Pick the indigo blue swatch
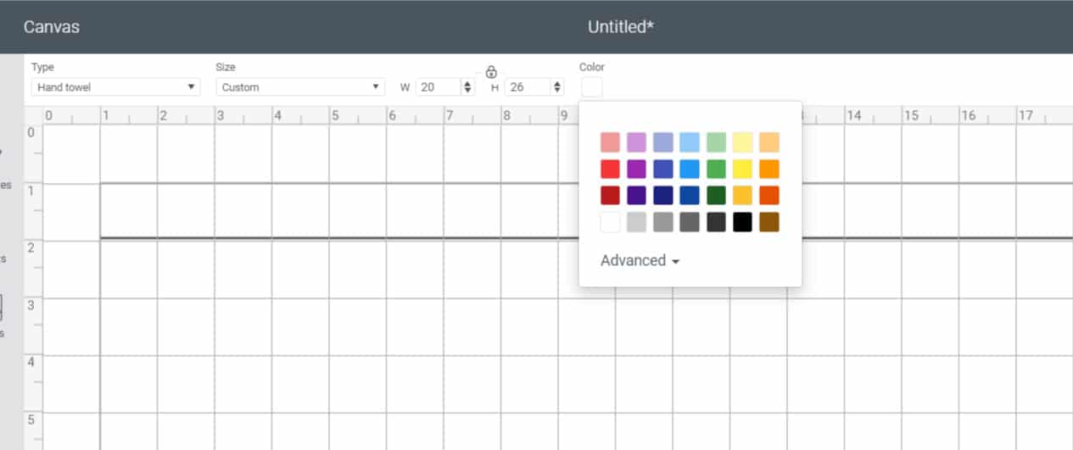The image size is (1073, 450). (x=663, y=169)
